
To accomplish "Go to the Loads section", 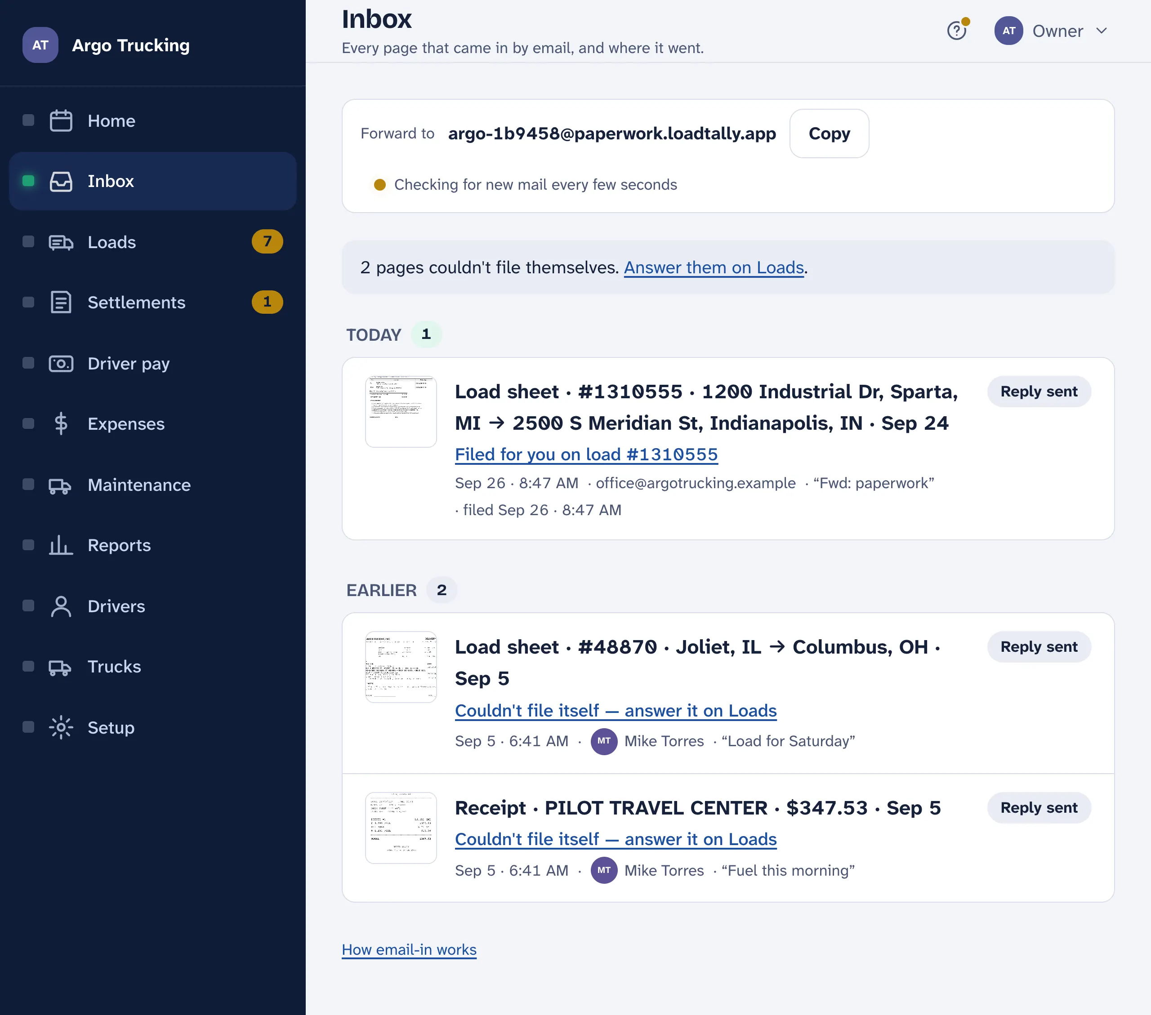I will 152,242.
